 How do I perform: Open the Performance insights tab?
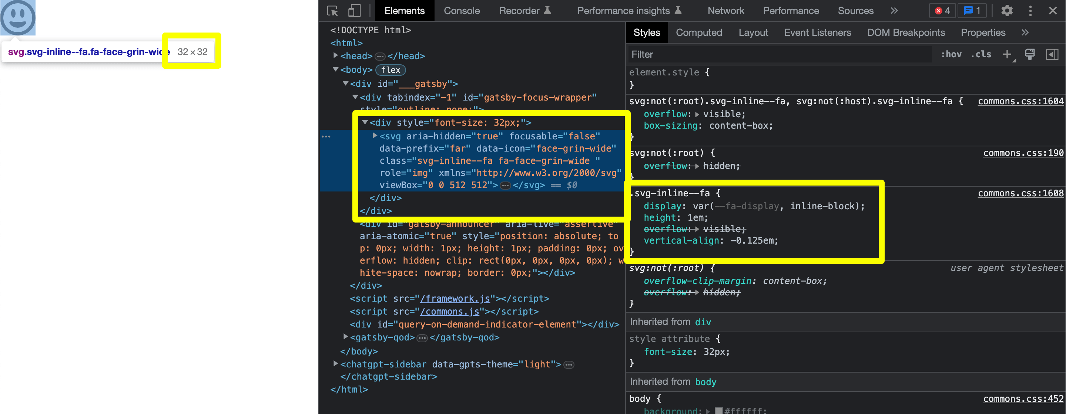click(x=629, y=11)
